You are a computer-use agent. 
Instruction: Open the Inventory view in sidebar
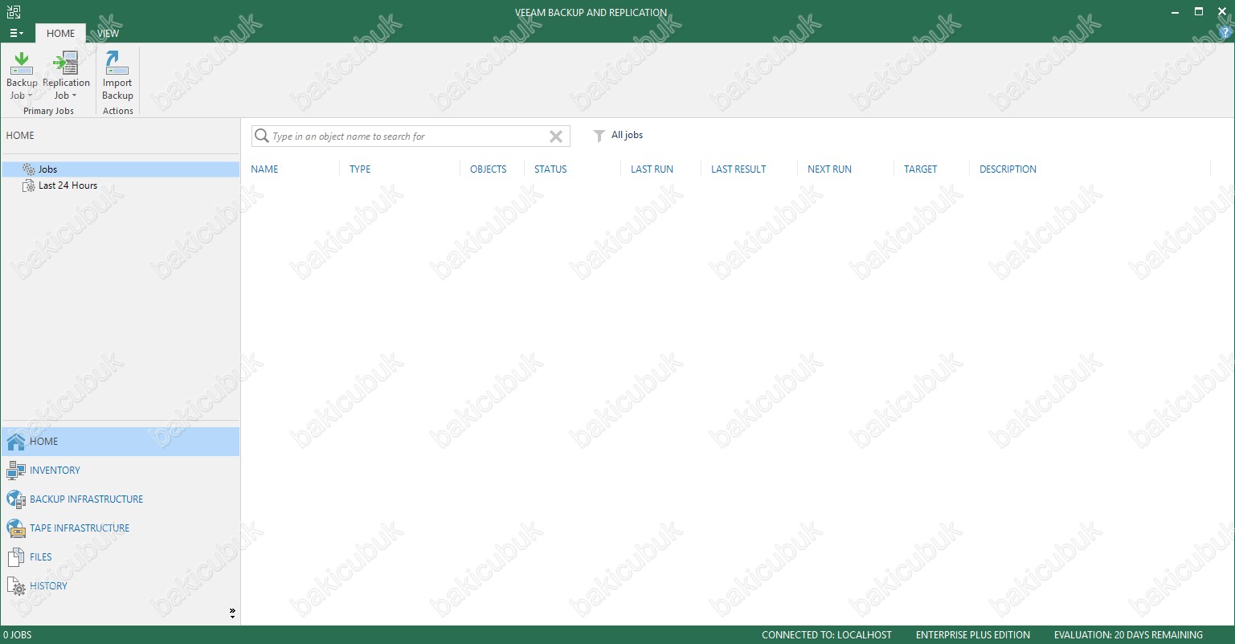point(55,471)
